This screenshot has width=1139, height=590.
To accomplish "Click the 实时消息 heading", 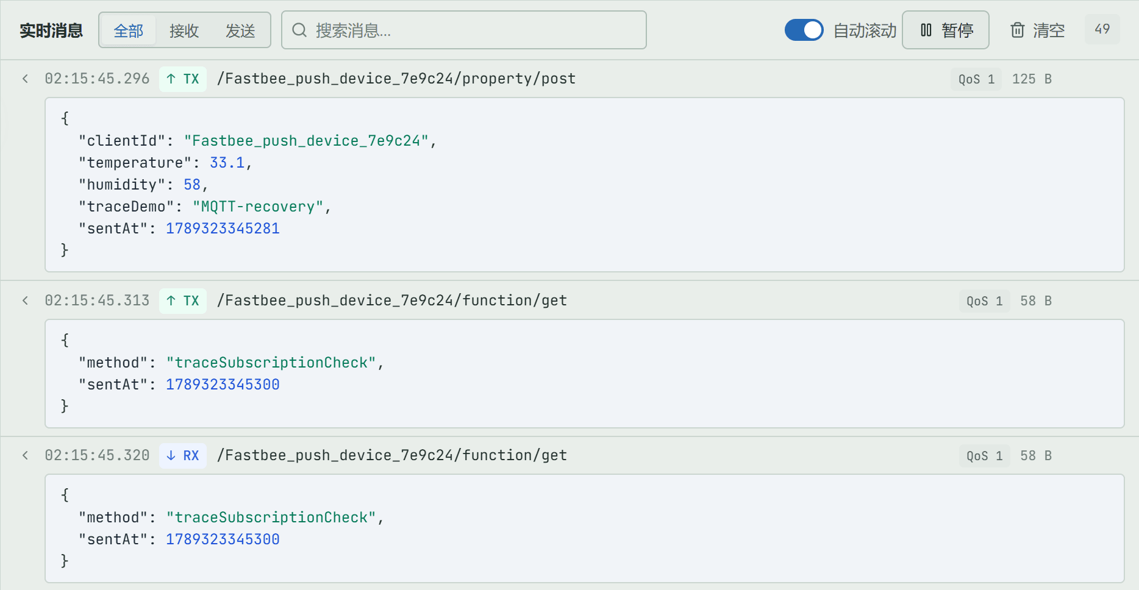I will [51, 30].
